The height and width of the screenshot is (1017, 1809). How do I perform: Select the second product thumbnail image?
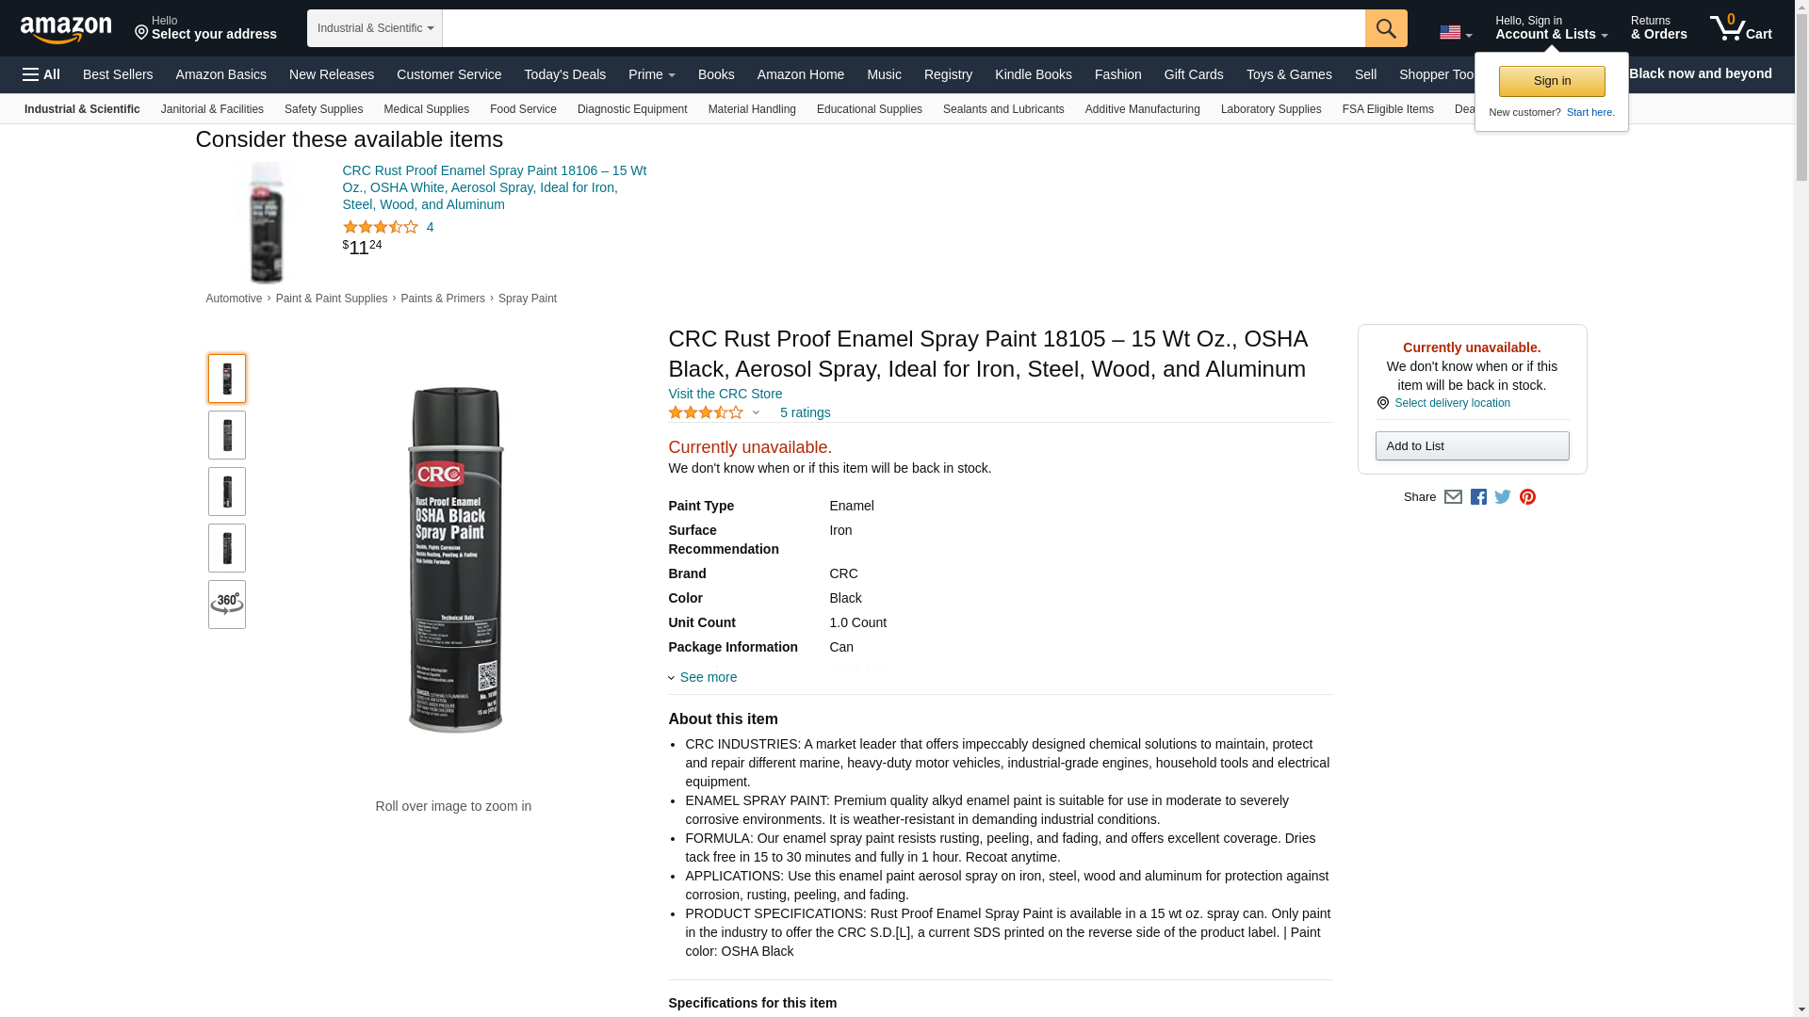coord(227,435)
